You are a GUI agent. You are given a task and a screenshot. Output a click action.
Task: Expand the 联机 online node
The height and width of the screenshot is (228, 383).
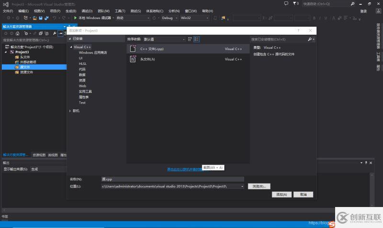tap(70, 111)
